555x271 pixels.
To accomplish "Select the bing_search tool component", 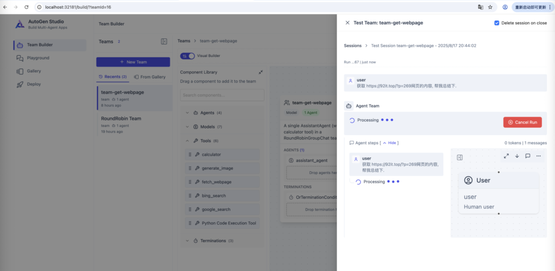I will (222, 196).
